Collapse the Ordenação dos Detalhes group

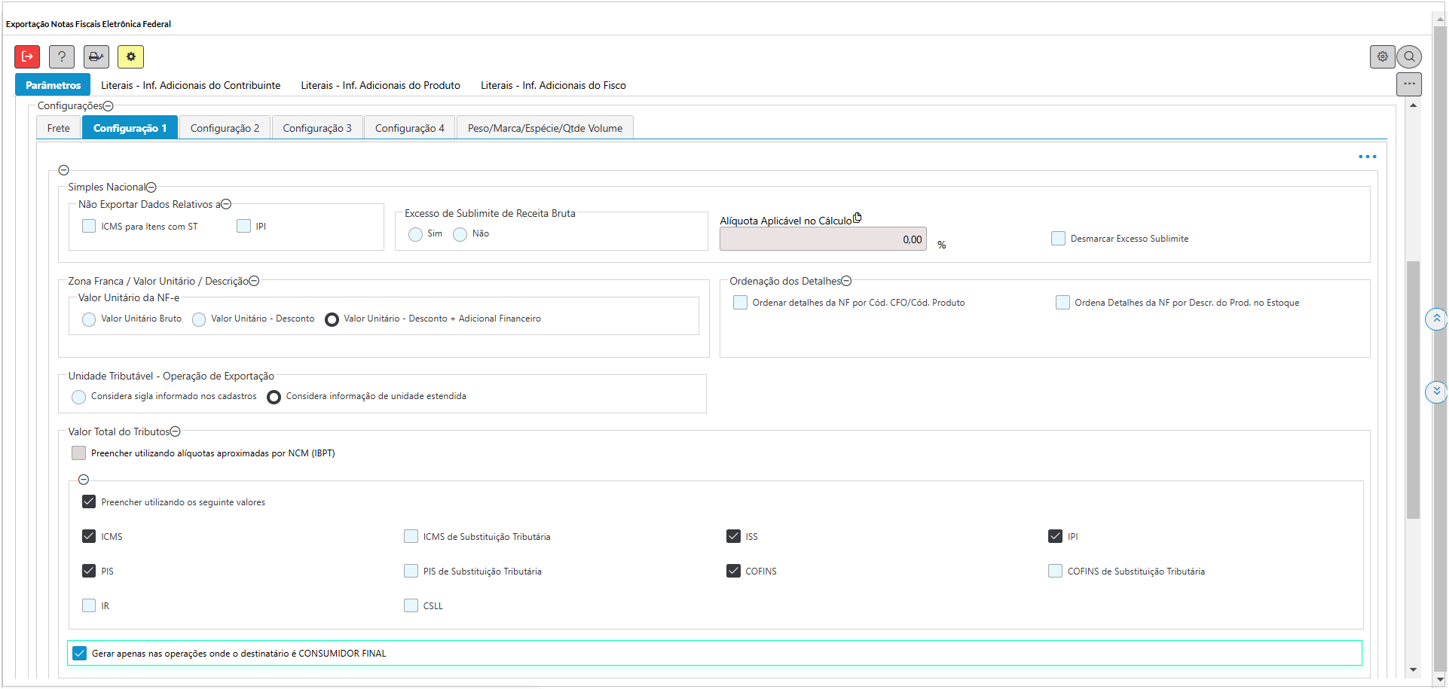(x=846, y=282)
